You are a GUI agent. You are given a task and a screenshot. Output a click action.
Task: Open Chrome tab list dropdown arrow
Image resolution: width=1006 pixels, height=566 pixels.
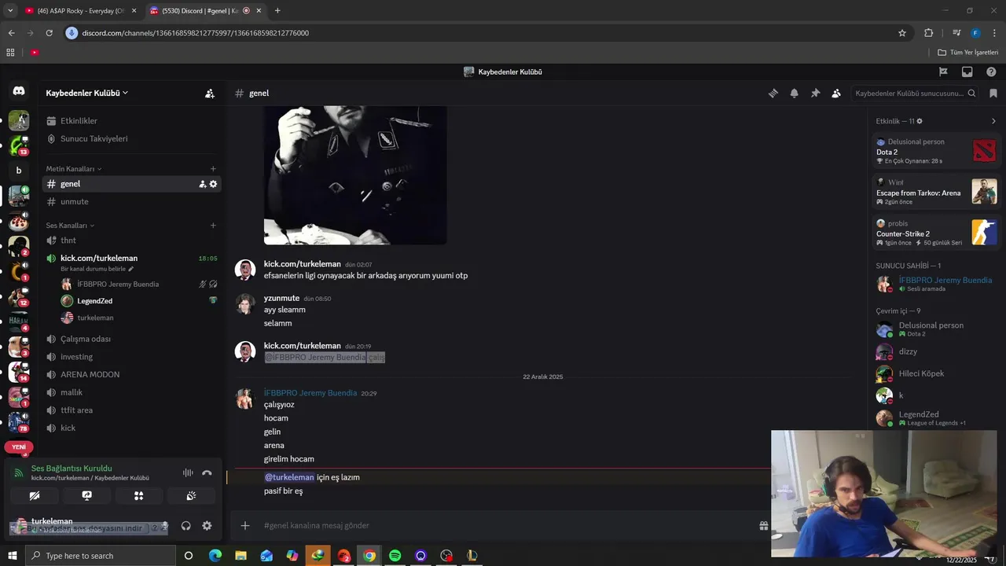10,10
